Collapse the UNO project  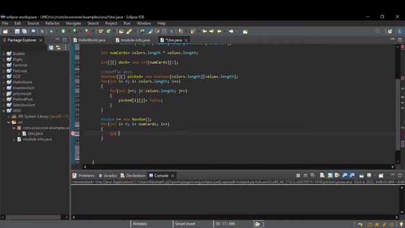pos(4,111)
